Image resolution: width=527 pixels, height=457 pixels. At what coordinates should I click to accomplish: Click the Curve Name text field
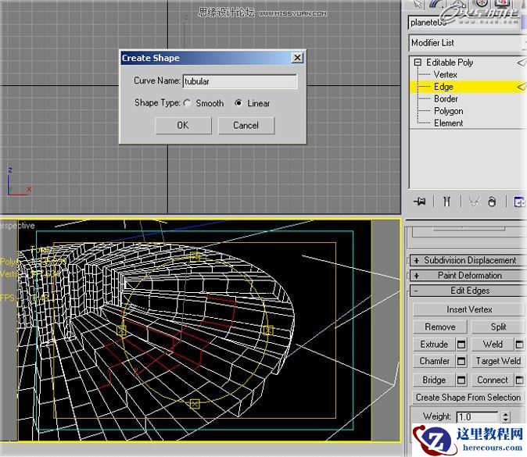coord(239,81)
